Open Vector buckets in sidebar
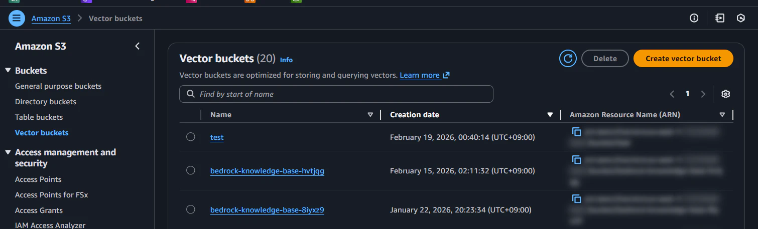 42,133
